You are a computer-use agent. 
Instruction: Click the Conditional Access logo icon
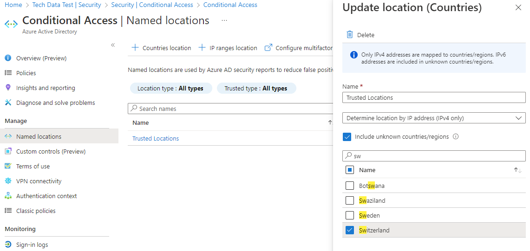point(11,24)
